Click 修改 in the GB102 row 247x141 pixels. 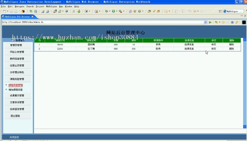[214, 44]
